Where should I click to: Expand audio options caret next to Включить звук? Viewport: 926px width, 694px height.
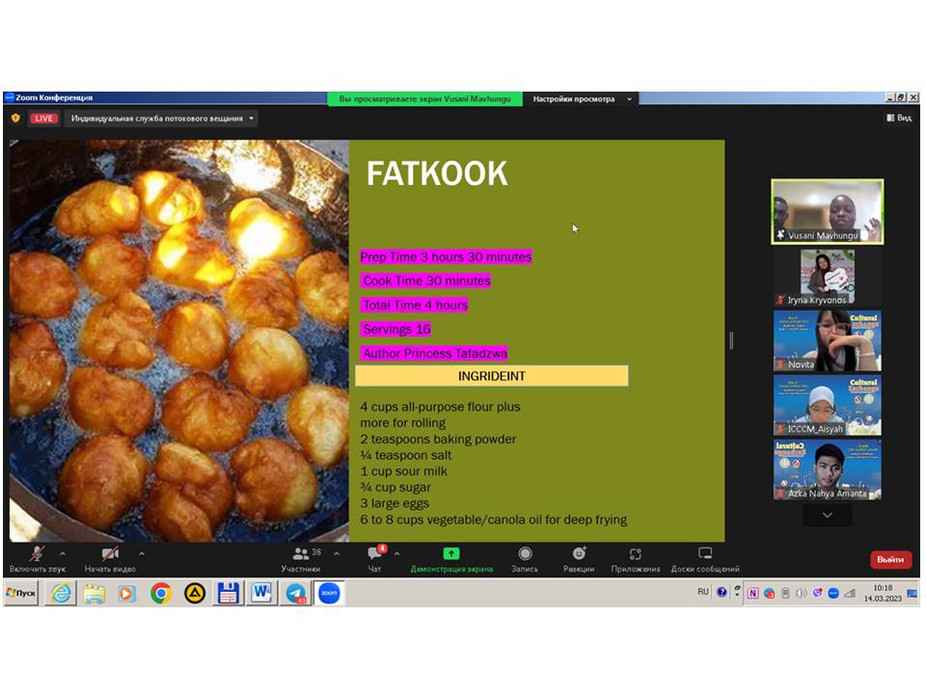(x=63, y=553)
